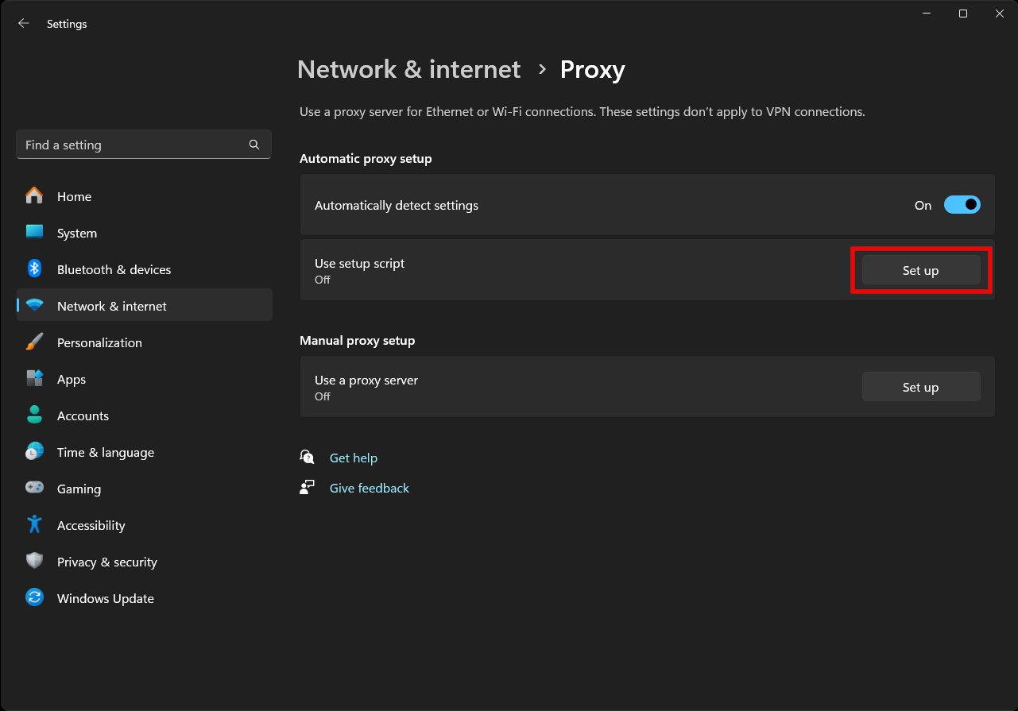Go to Time & language settings
The height and width of the screenshot is (711, 1018).
(105, 452)
